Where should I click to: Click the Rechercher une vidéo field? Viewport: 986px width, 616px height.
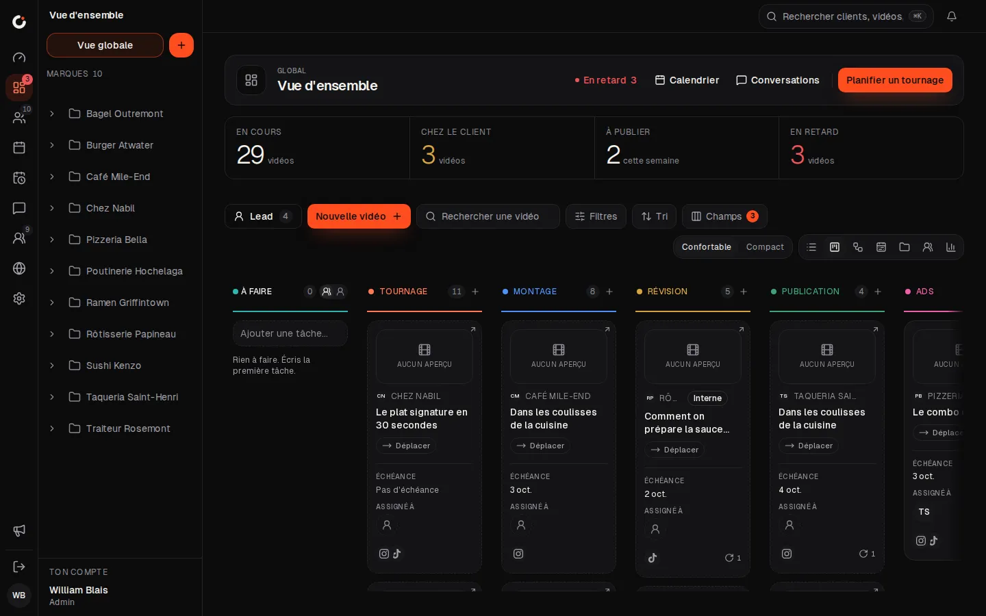pos(488,216)
